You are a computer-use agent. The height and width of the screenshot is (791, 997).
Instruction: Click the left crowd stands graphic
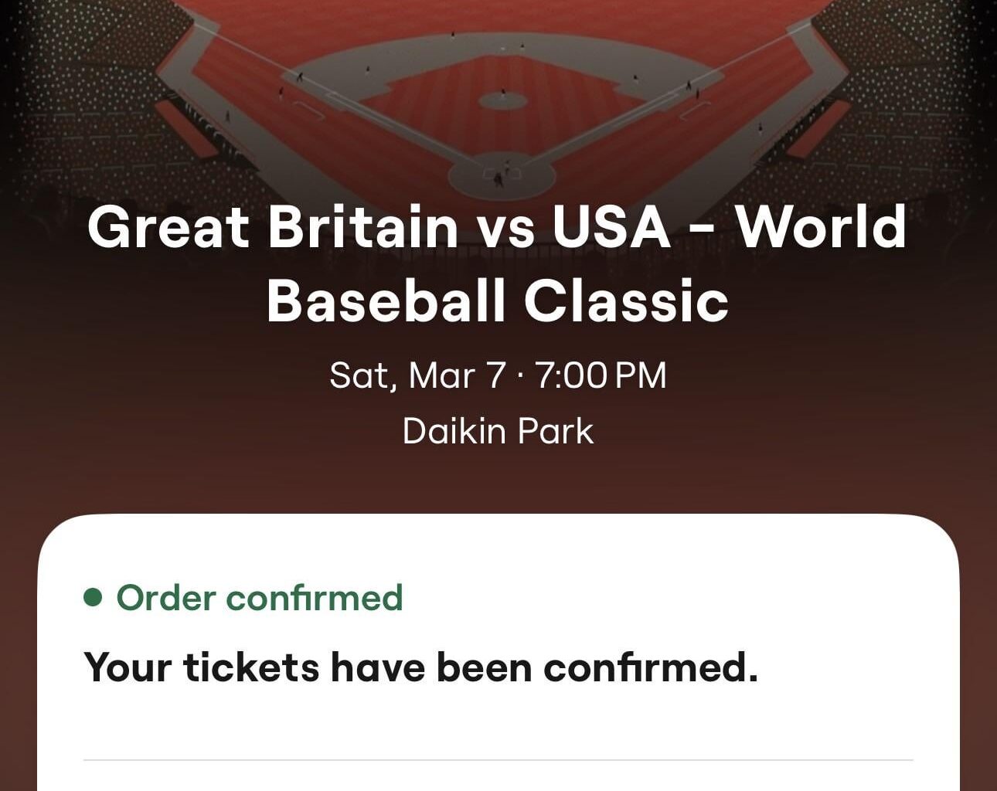tap(85, 100)
